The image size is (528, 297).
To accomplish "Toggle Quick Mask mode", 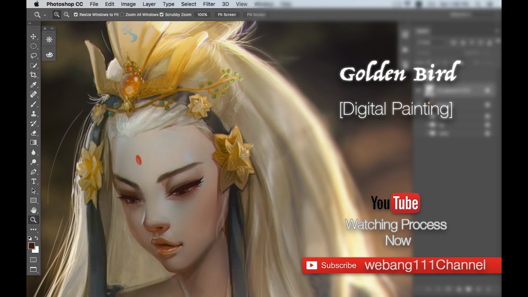I will [x=33, y=259].
